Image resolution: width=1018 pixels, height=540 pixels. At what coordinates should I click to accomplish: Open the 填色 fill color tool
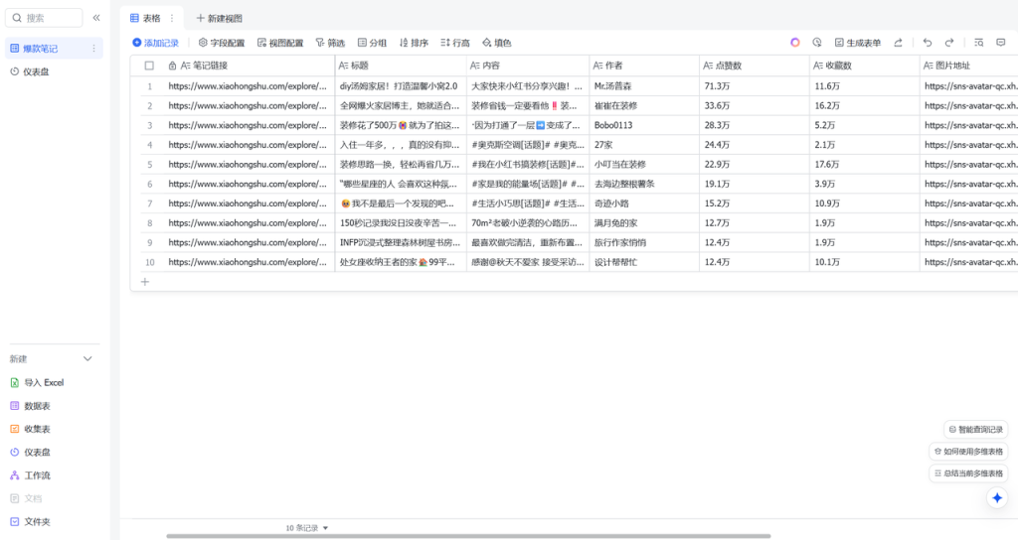[497, 43]
